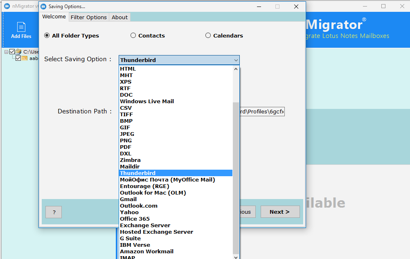Click the Saving Options dialog title icon

(43, 7)
